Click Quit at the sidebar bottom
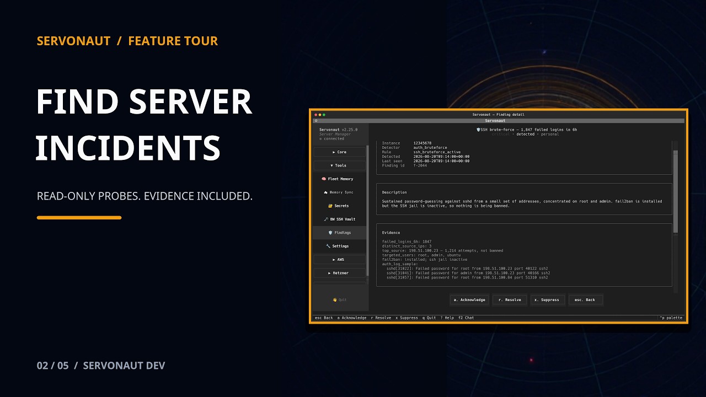Viewport: 706px width, 397px height. pos(339,300)
